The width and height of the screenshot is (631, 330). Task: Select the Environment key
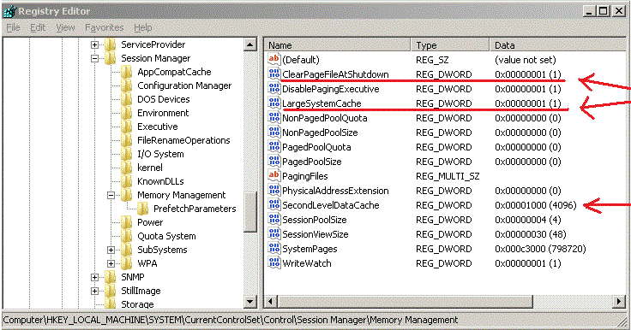(x=163, y=113)
